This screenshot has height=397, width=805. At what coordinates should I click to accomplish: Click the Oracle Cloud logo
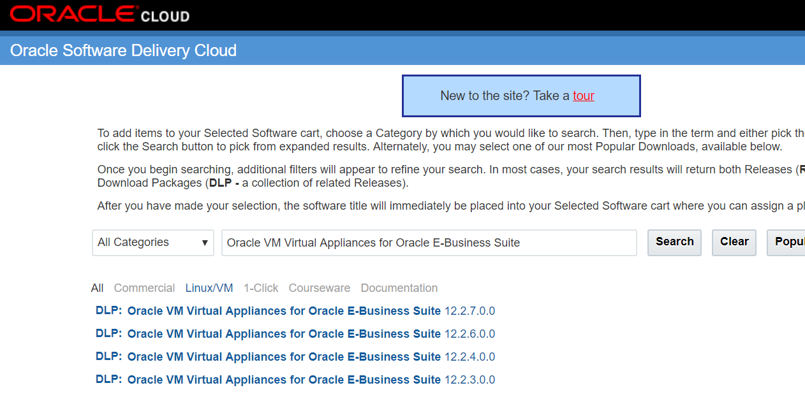[x=100, y=14]
